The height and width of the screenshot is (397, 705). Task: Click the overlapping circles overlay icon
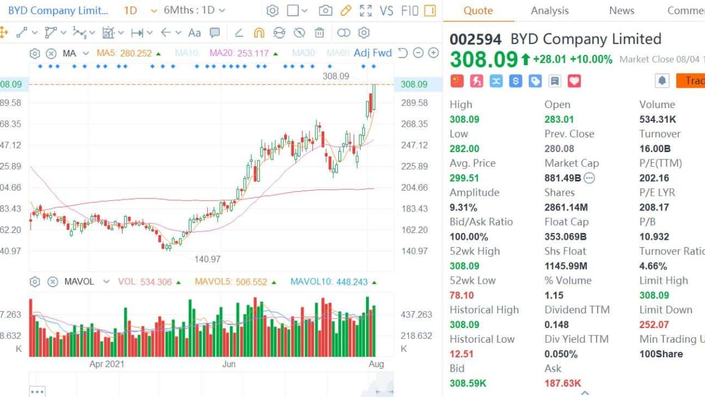[343, 33]
